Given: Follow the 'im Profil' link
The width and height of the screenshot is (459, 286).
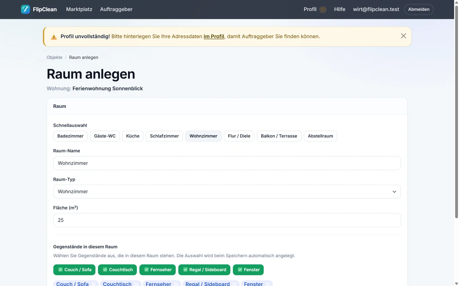Looking at the screenshot, I should click(x=214, y=37).
